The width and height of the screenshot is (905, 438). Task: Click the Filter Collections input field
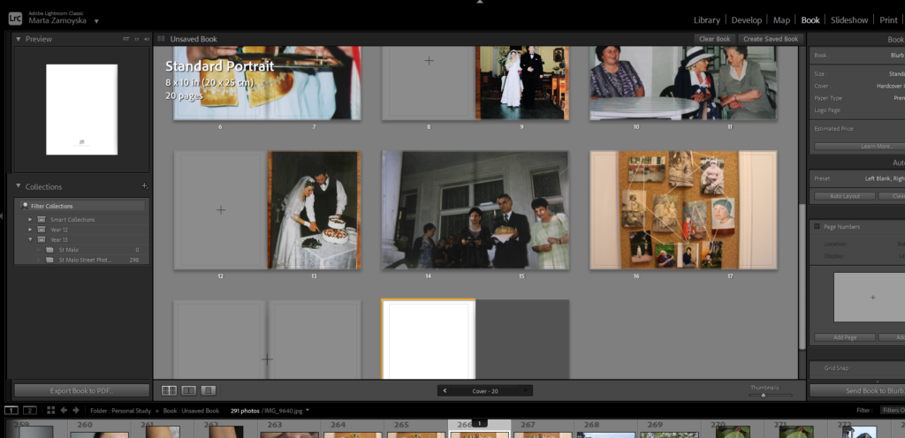81,206
